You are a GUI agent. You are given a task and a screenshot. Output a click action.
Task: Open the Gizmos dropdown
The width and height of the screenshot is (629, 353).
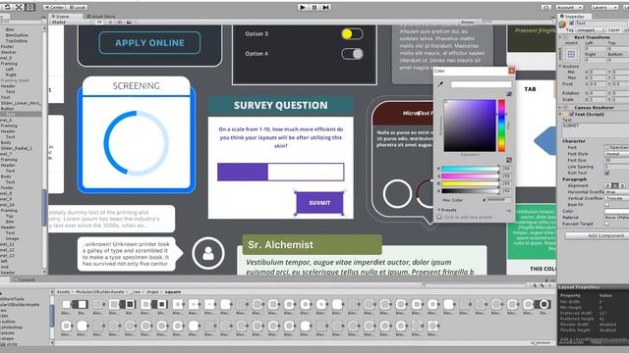click(468, 22)
